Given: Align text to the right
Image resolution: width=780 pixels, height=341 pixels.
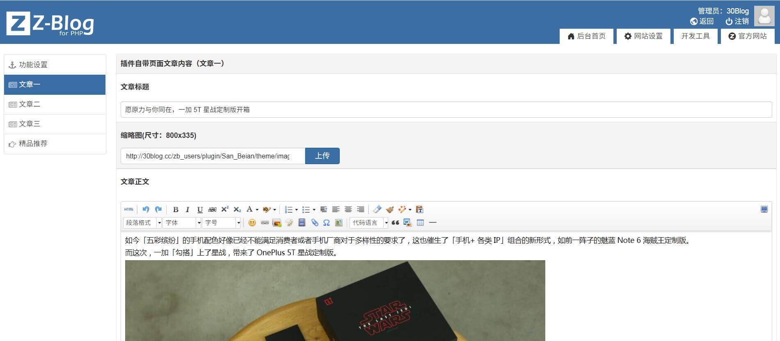Looking at the screenshot, I should pyautogui.click(x=361, y=209).
